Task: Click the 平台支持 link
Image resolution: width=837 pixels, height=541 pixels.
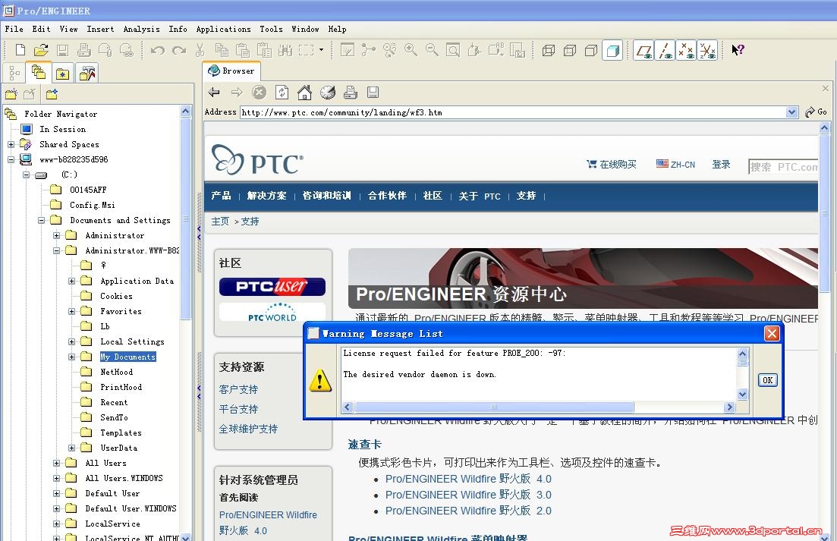Action: pos(238,409)
